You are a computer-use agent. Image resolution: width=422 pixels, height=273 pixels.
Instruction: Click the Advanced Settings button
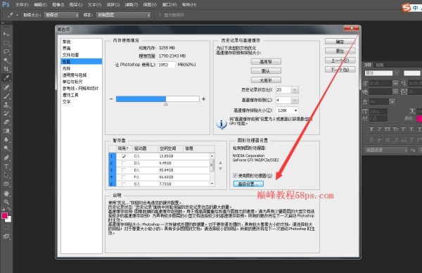248,184
